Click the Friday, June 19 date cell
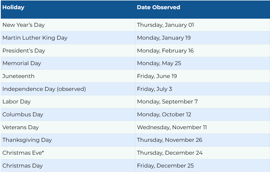 [157, 76]
